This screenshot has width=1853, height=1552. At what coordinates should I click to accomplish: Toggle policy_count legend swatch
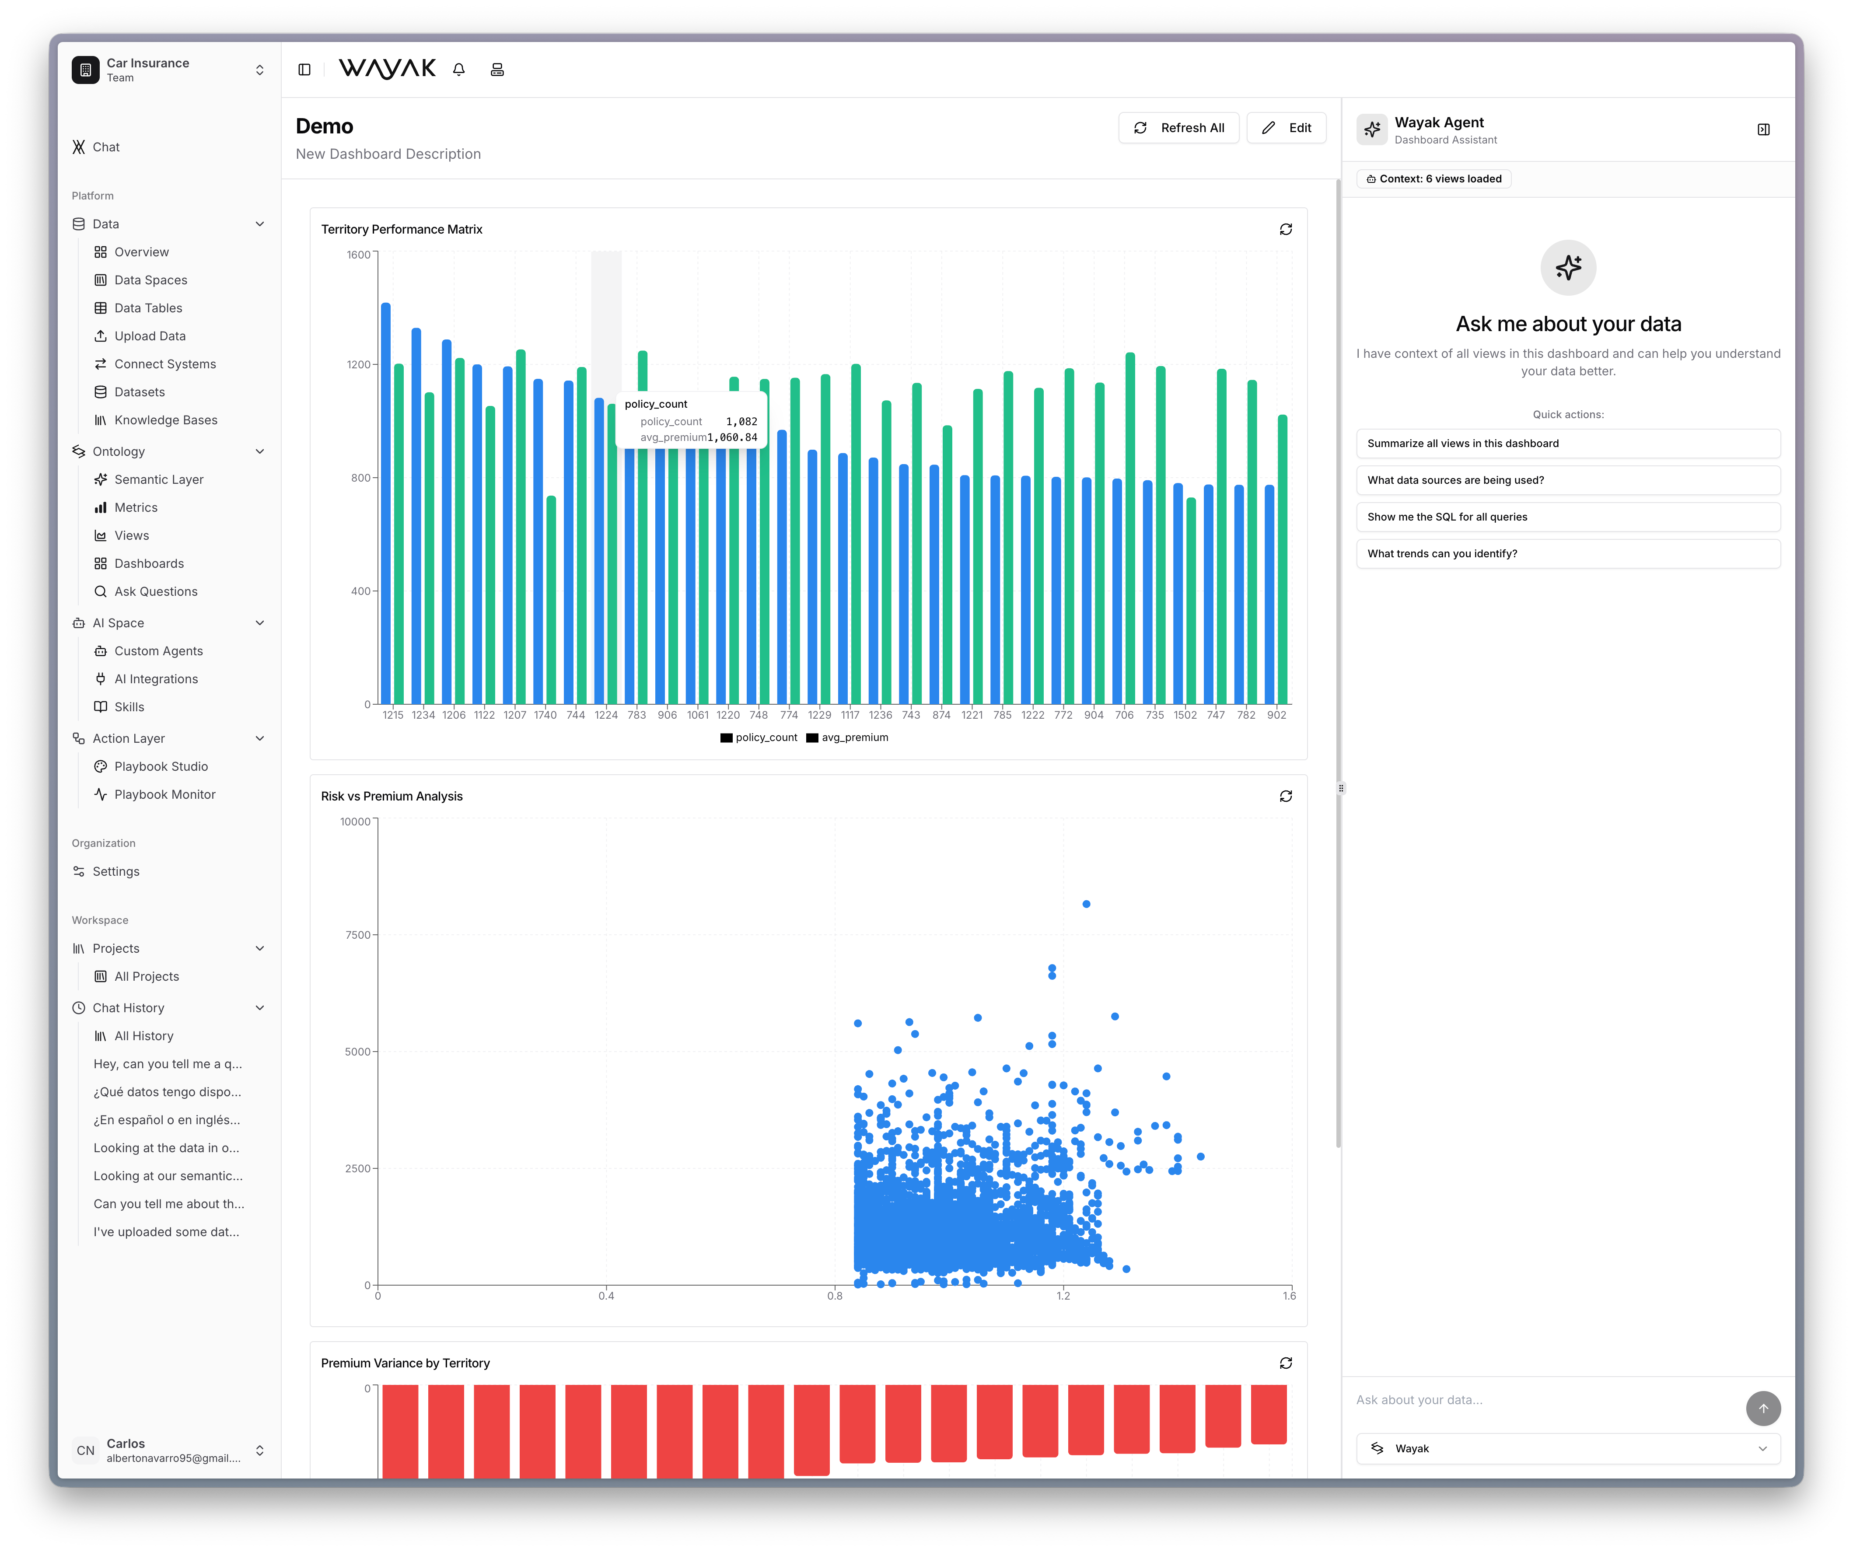pos(726,738)
